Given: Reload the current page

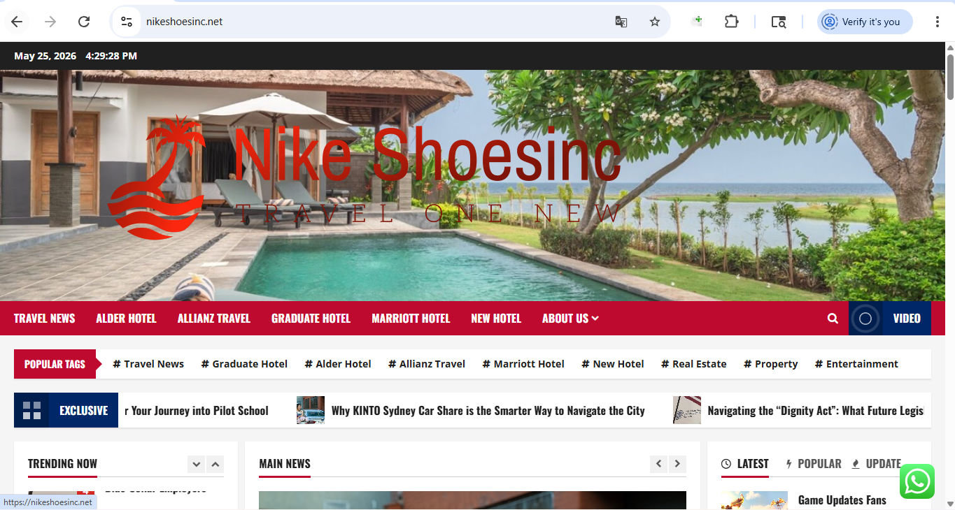Looking at the screenshot, I should click(x=84, y=22).
